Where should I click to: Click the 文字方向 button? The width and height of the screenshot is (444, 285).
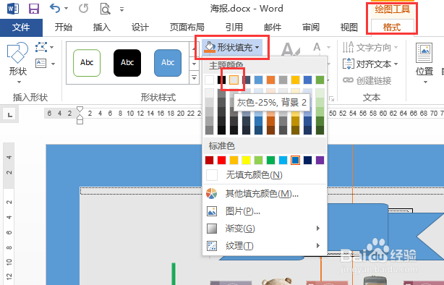[x=370, y=47]
